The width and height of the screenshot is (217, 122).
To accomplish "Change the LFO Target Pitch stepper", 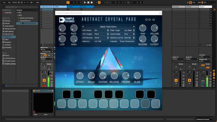I will tap(108, 34).
